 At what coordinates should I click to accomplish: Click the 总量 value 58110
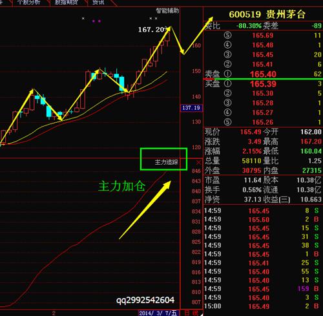tap(251, 161)
